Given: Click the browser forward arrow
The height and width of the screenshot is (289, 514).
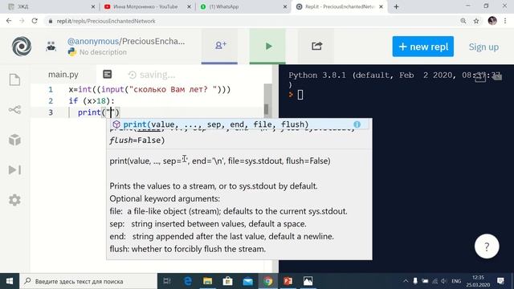Looking at the screenshot, I should pos(22,21).
